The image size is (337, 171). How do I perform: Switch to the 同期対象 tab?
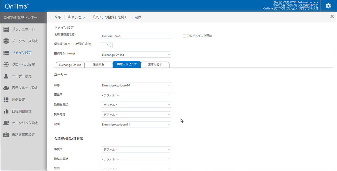coord(99,65)
